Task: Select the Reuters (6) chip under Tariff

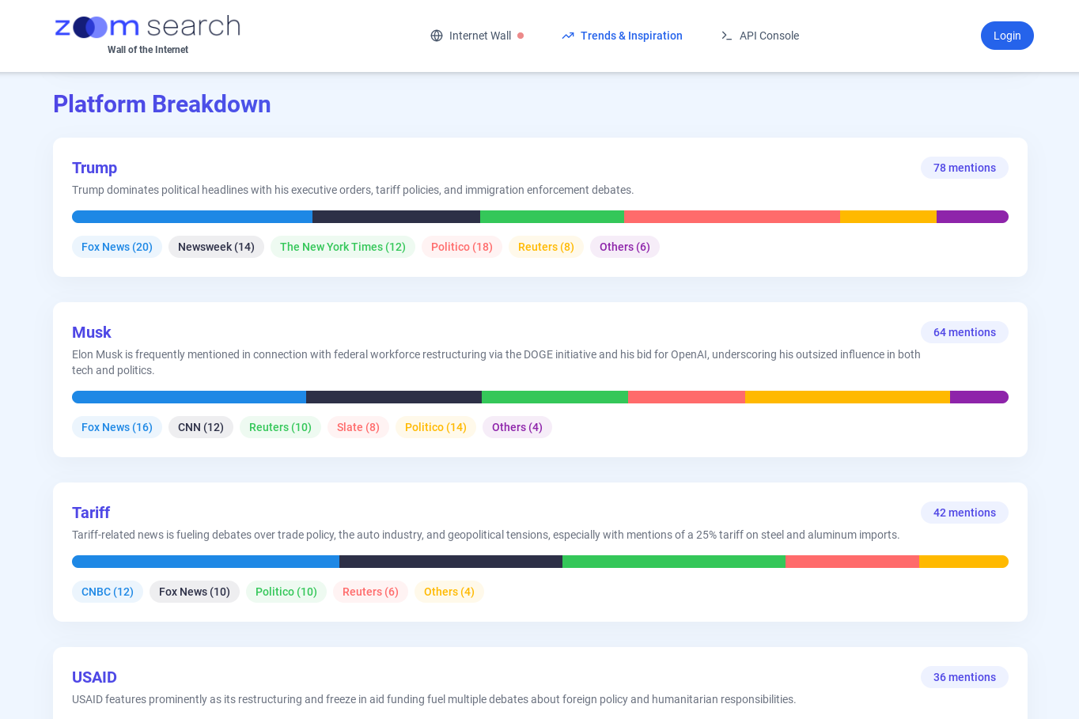Action: pos(370,592)
